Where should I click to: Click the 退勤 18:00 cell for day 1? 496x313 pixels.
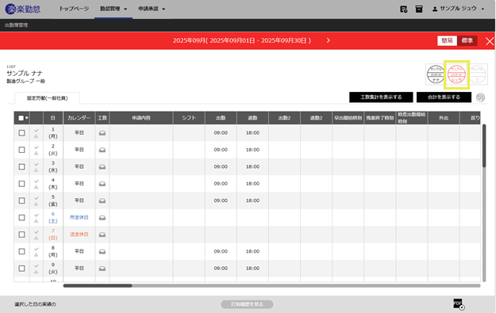pos(252,133)
